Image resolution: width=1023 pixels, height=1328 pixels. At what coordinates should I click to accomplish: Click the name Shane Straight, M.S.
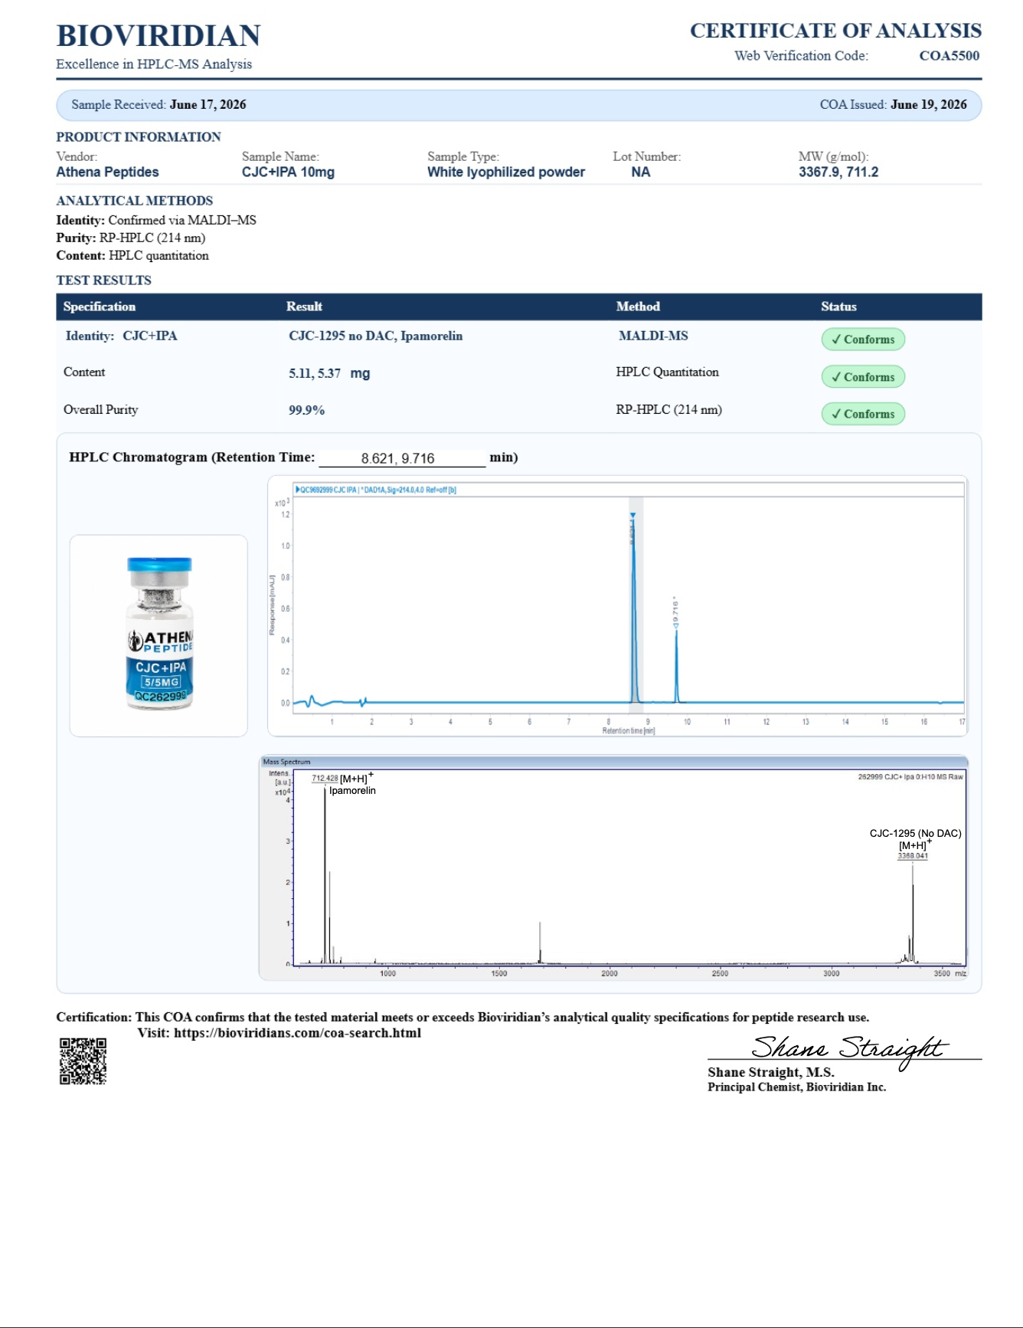771,1072
